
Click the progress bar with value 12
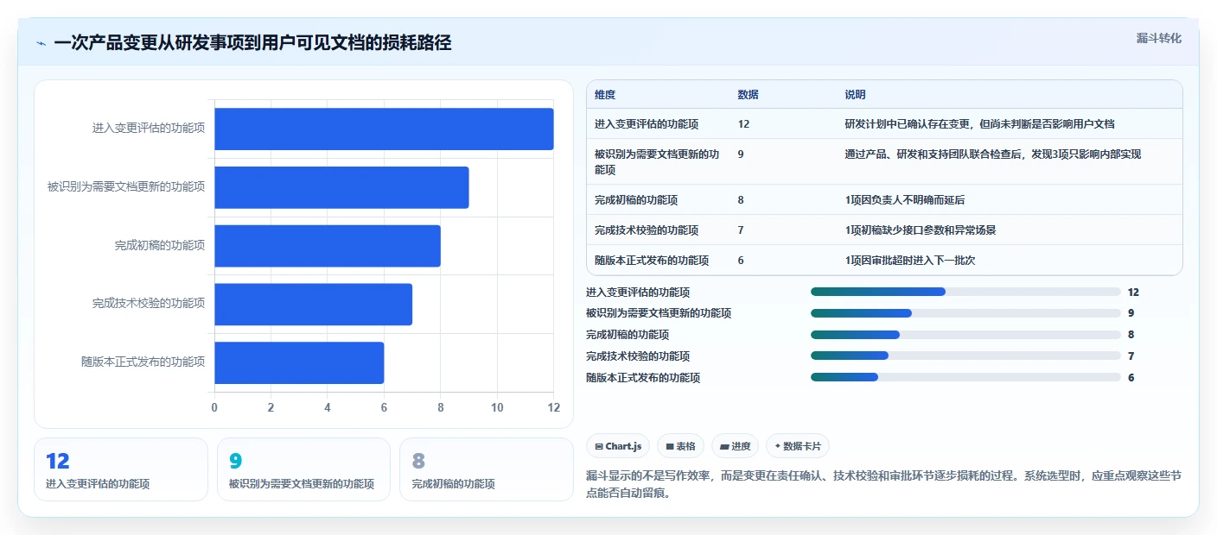tap(965, 292)
